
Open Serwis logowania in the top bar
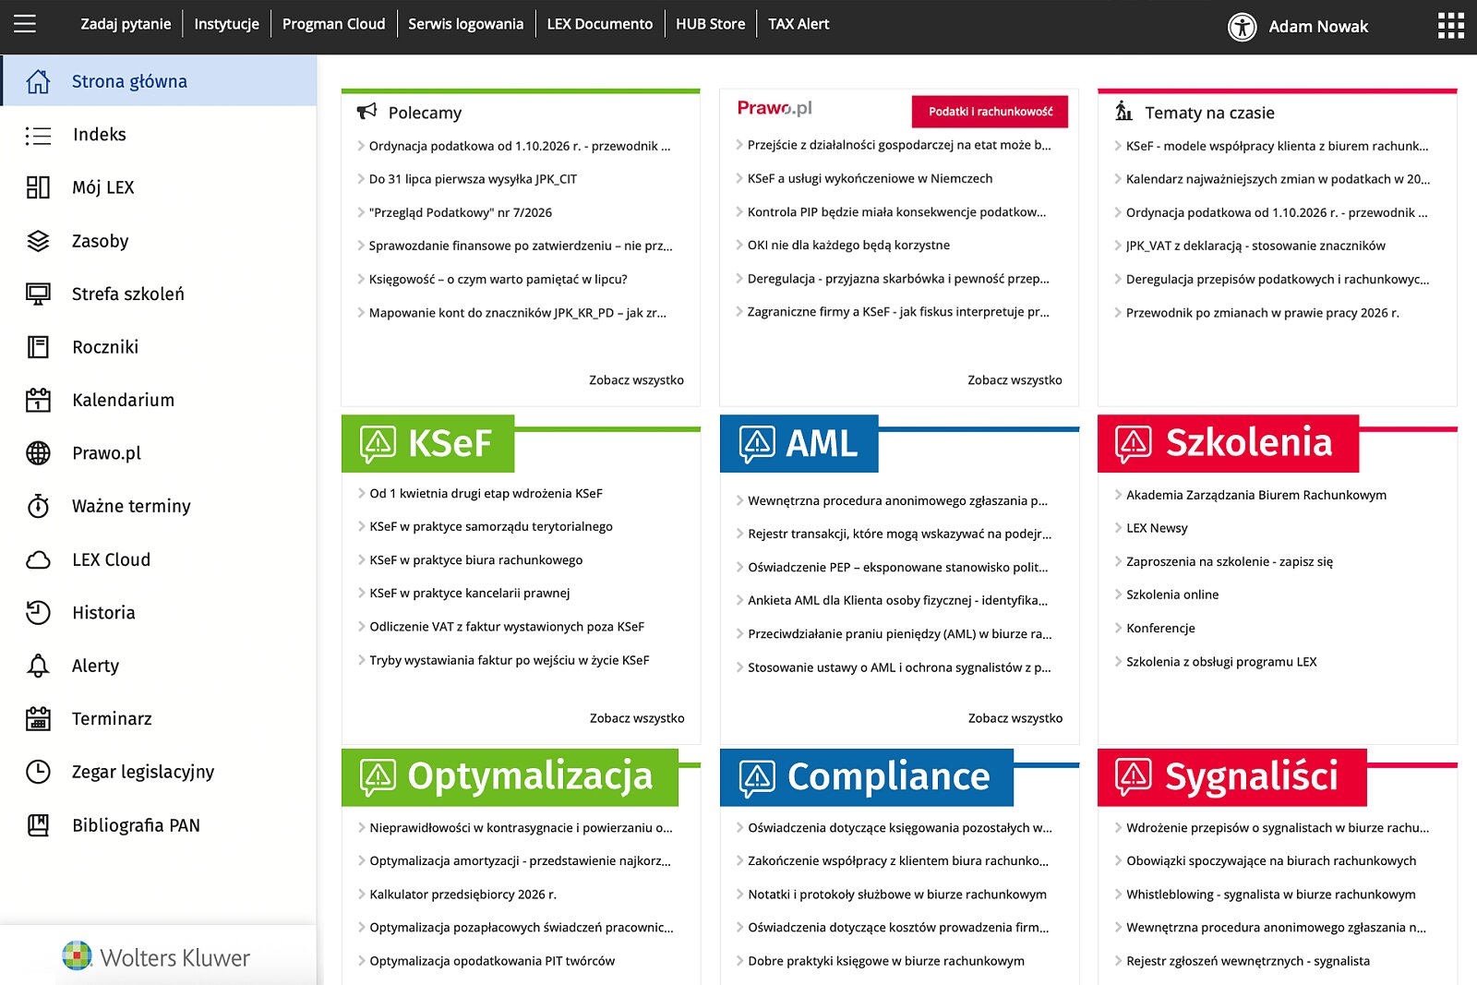(465, 24)
